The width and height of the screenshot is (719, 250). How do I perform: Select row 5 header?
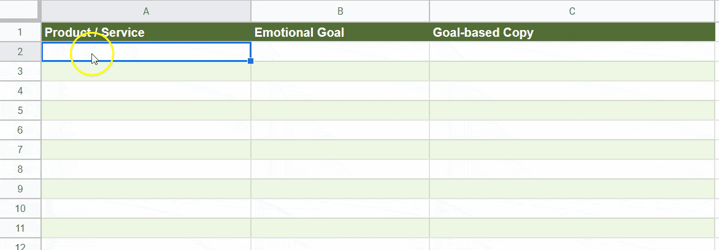20,110
